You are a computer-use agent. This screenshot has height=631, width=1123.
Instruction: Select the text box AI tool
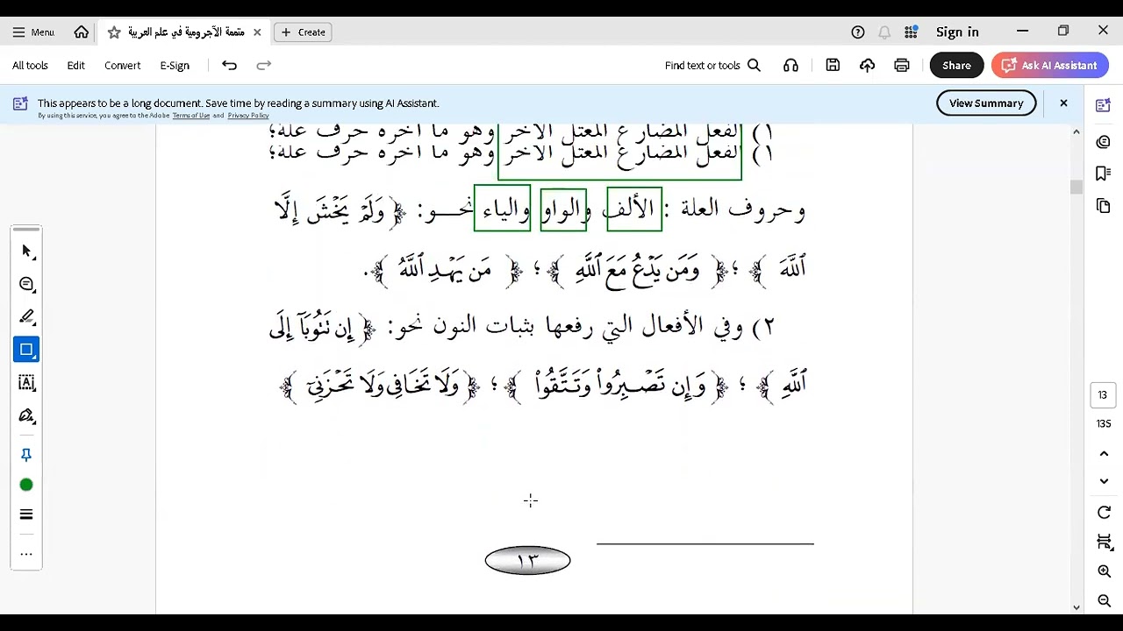(x=26, y=383)
